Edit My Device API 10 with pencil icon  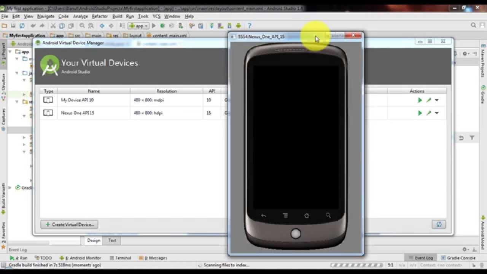(429, 100)
